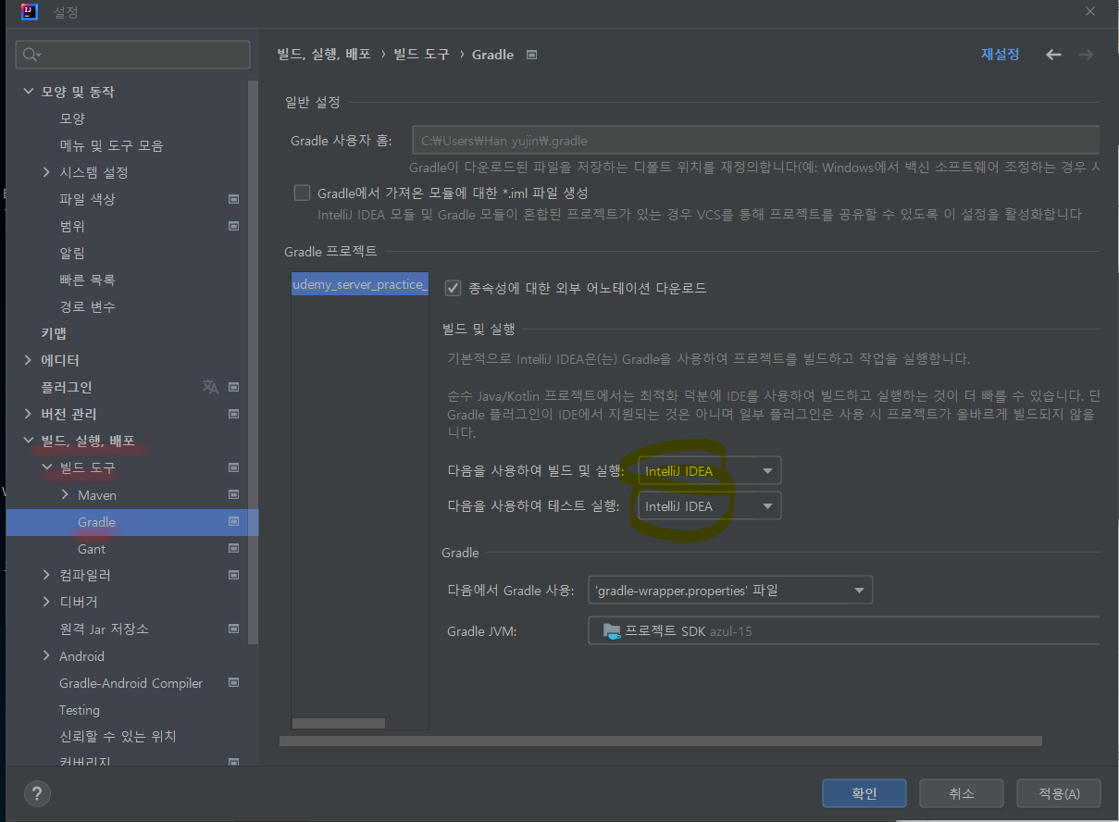Expand the 에디터 section
The width and height of the screenshot is (1119, 822).
pyautogui.click(x=29, y=360)
